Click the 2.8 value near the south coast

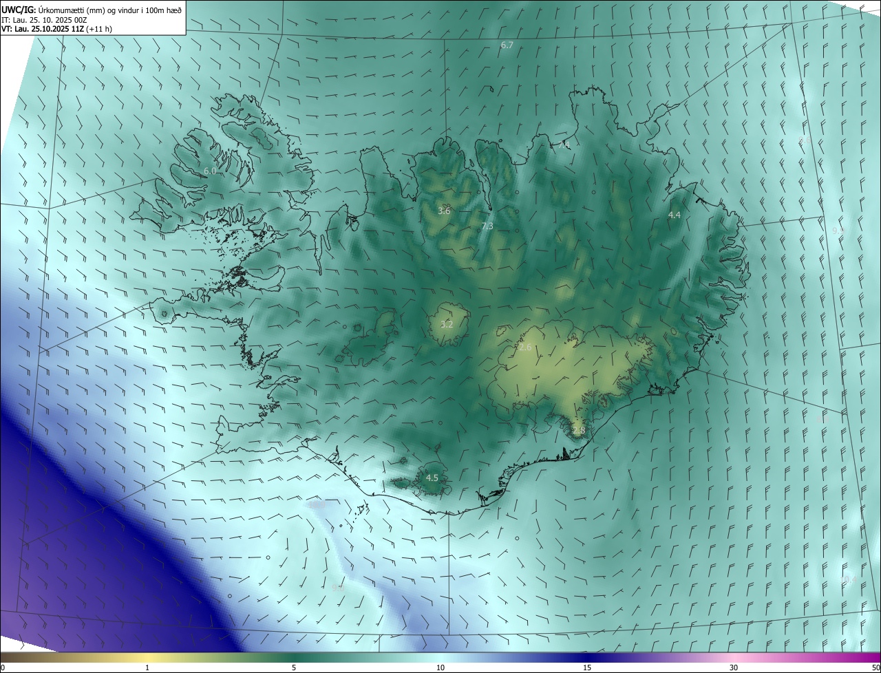[578, 430]
